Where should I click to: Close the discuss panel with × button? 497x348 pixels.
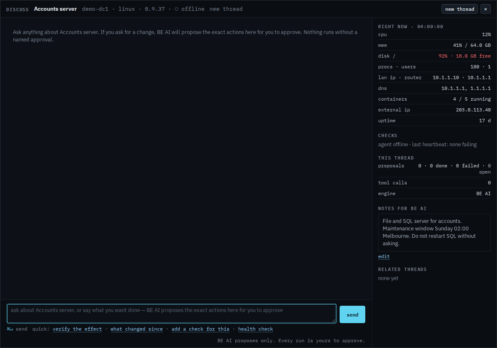tap(485, 9)
